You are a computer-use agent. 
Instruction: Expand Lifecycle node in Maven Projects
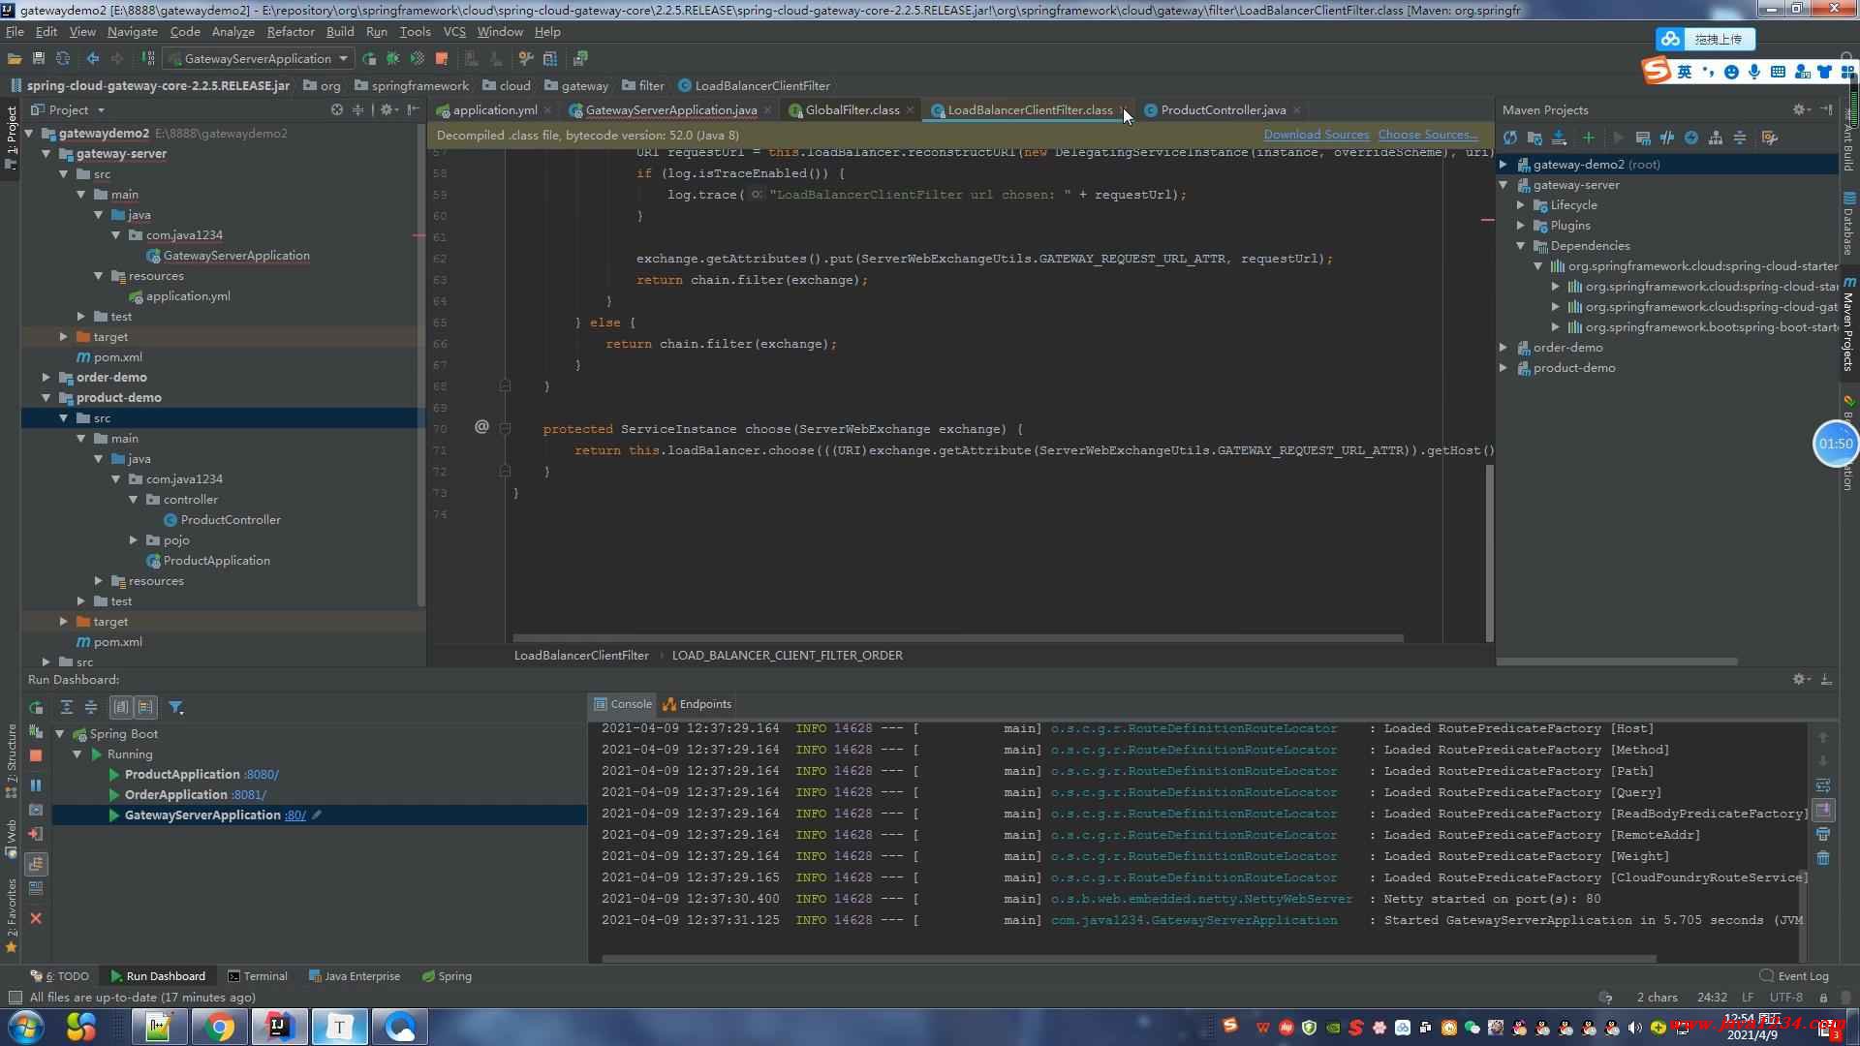pos(1521,205)
